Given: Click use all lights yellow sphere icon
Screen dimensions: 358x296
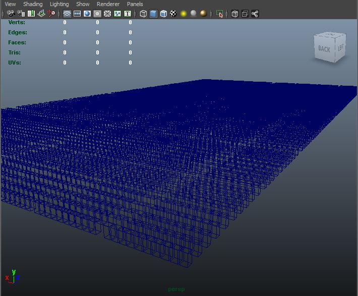Looking at the screenshot, I should click(184, 14).
